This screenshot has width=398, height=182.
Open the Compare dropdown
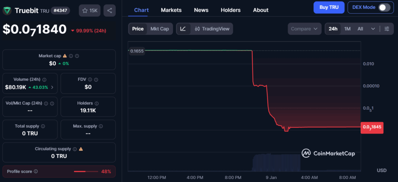[304, 29]
